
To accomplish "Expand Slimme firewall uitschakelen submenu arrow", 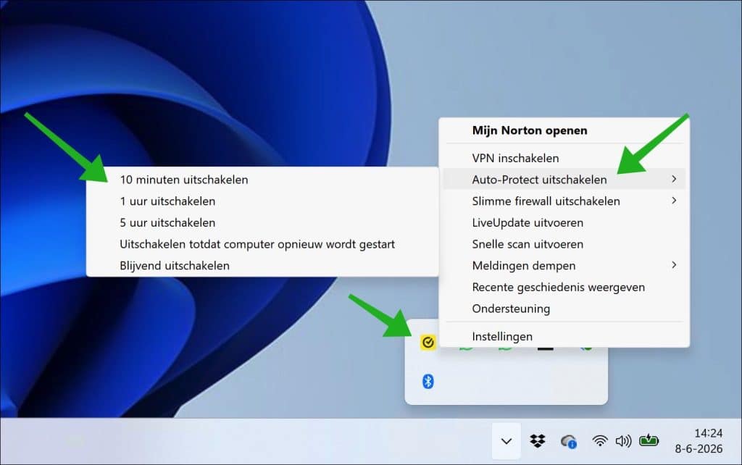I will (674, 201).
